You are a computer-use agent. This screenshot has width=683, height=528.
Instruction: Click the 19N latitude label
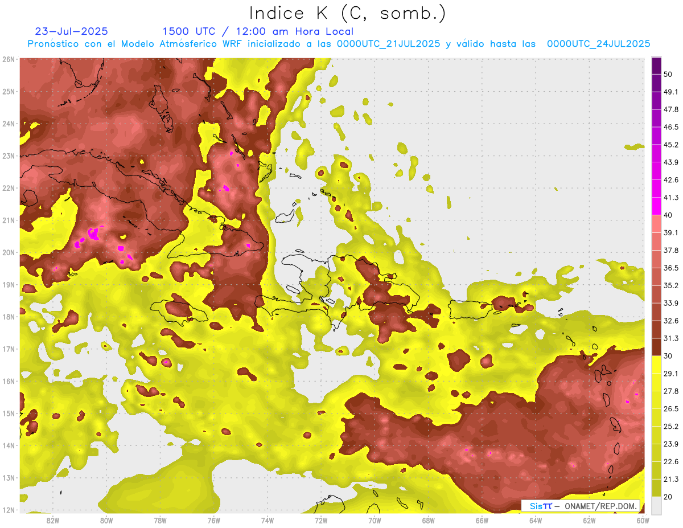click(x=8, y=284)
